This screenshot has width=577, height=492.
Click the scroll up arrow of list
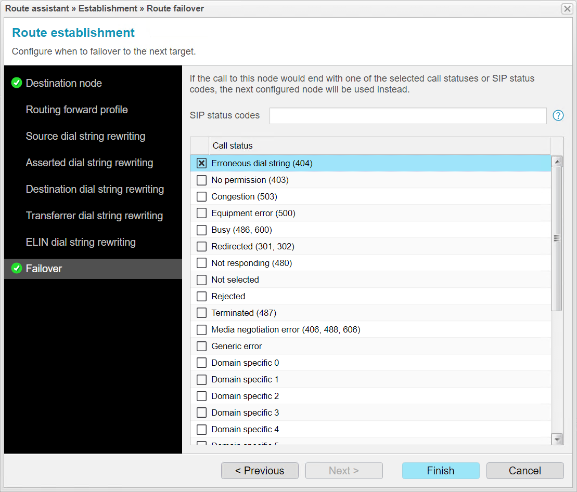click(557, 161)
